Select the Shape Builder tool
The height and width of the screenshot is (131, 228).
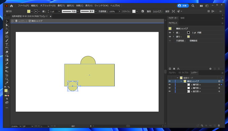coord(7,56)
